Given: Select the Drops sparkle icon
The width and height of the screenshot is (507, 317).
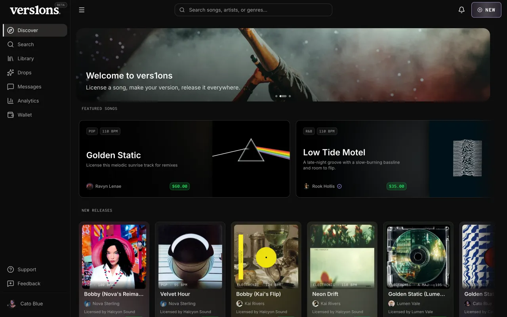Looking at the screenshot, I should pos(11,73).
